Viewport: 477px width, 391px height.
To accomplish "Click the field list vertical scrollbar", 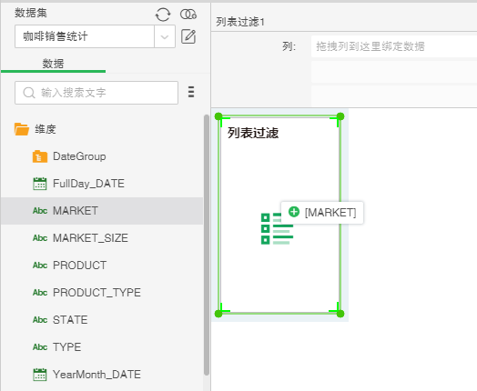I will click(207, 246).
